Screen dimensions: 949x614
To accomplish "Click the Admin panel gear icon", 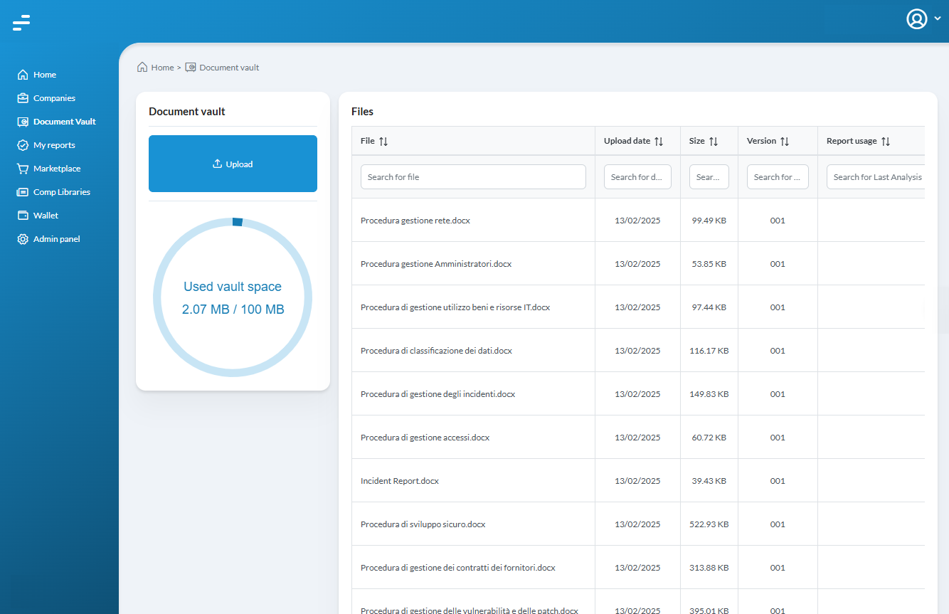I will (x=23, y=239).
